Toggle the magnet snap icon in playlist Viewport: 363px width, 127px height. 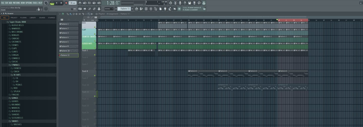click(x=63, y=14)
